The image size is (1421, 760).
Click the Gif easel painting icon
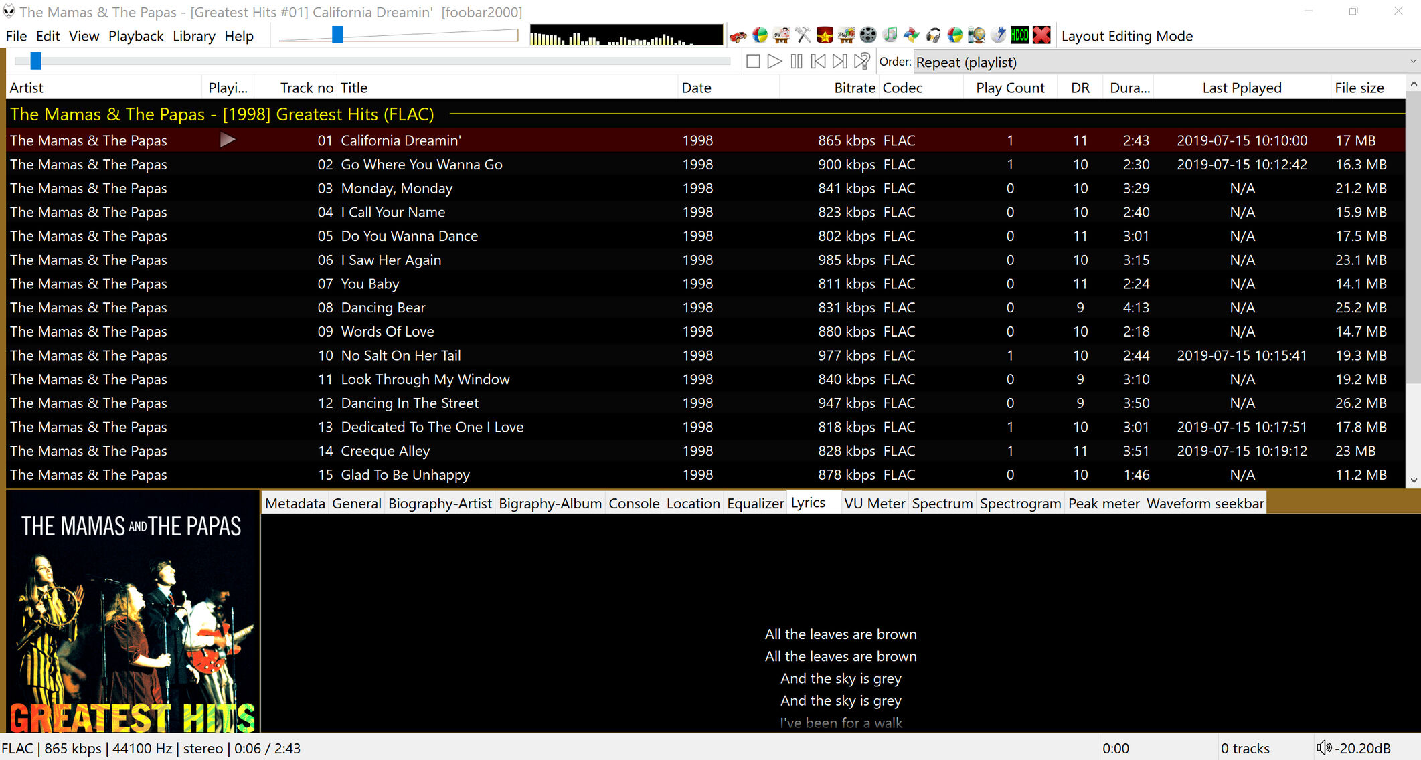point(781,35)
